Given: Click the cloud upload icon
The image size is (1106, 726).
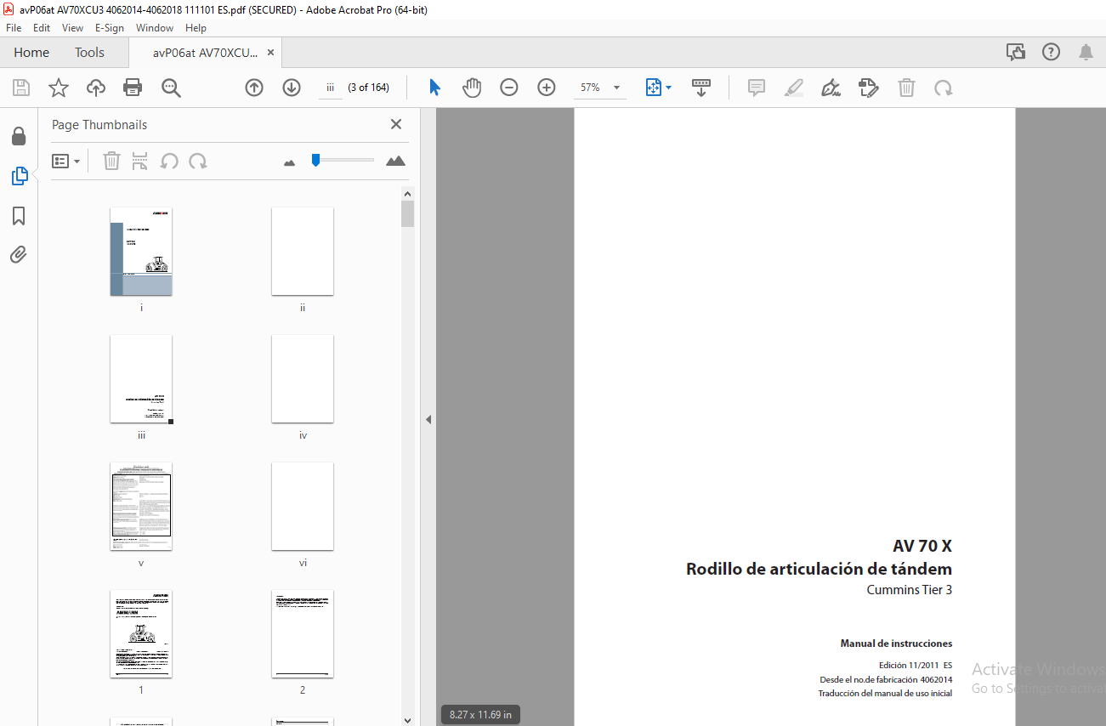Looking at the screenshot, I should 96,88.
